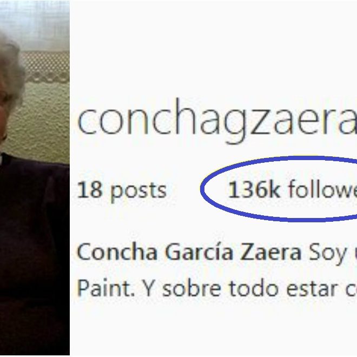Image resolution: width=357 pixels, height=357 pixels.
Task: Click the number 18 in the posts stat
Action: (90, 189)
